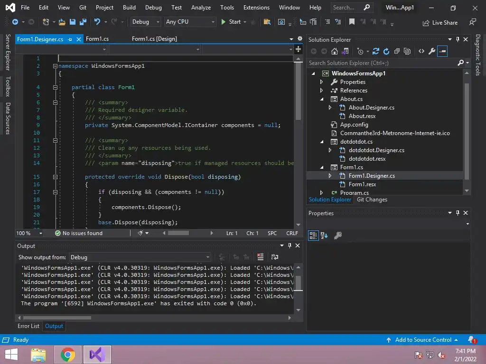Click the Navigate Backward arrow icon
The width and height of the screenshot is (486, 364).
(15, 22)
